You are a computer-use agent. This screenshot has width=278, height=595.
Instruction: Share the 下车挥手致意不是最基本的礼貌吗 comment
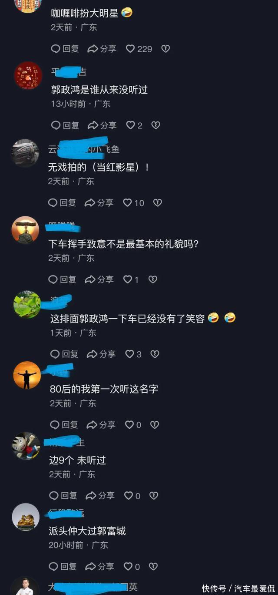pyautogui.click(x=99, y=279)
